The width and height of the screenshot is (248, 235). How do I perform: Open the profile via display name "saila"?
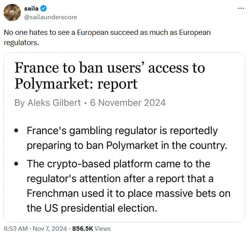pos(32,8)
